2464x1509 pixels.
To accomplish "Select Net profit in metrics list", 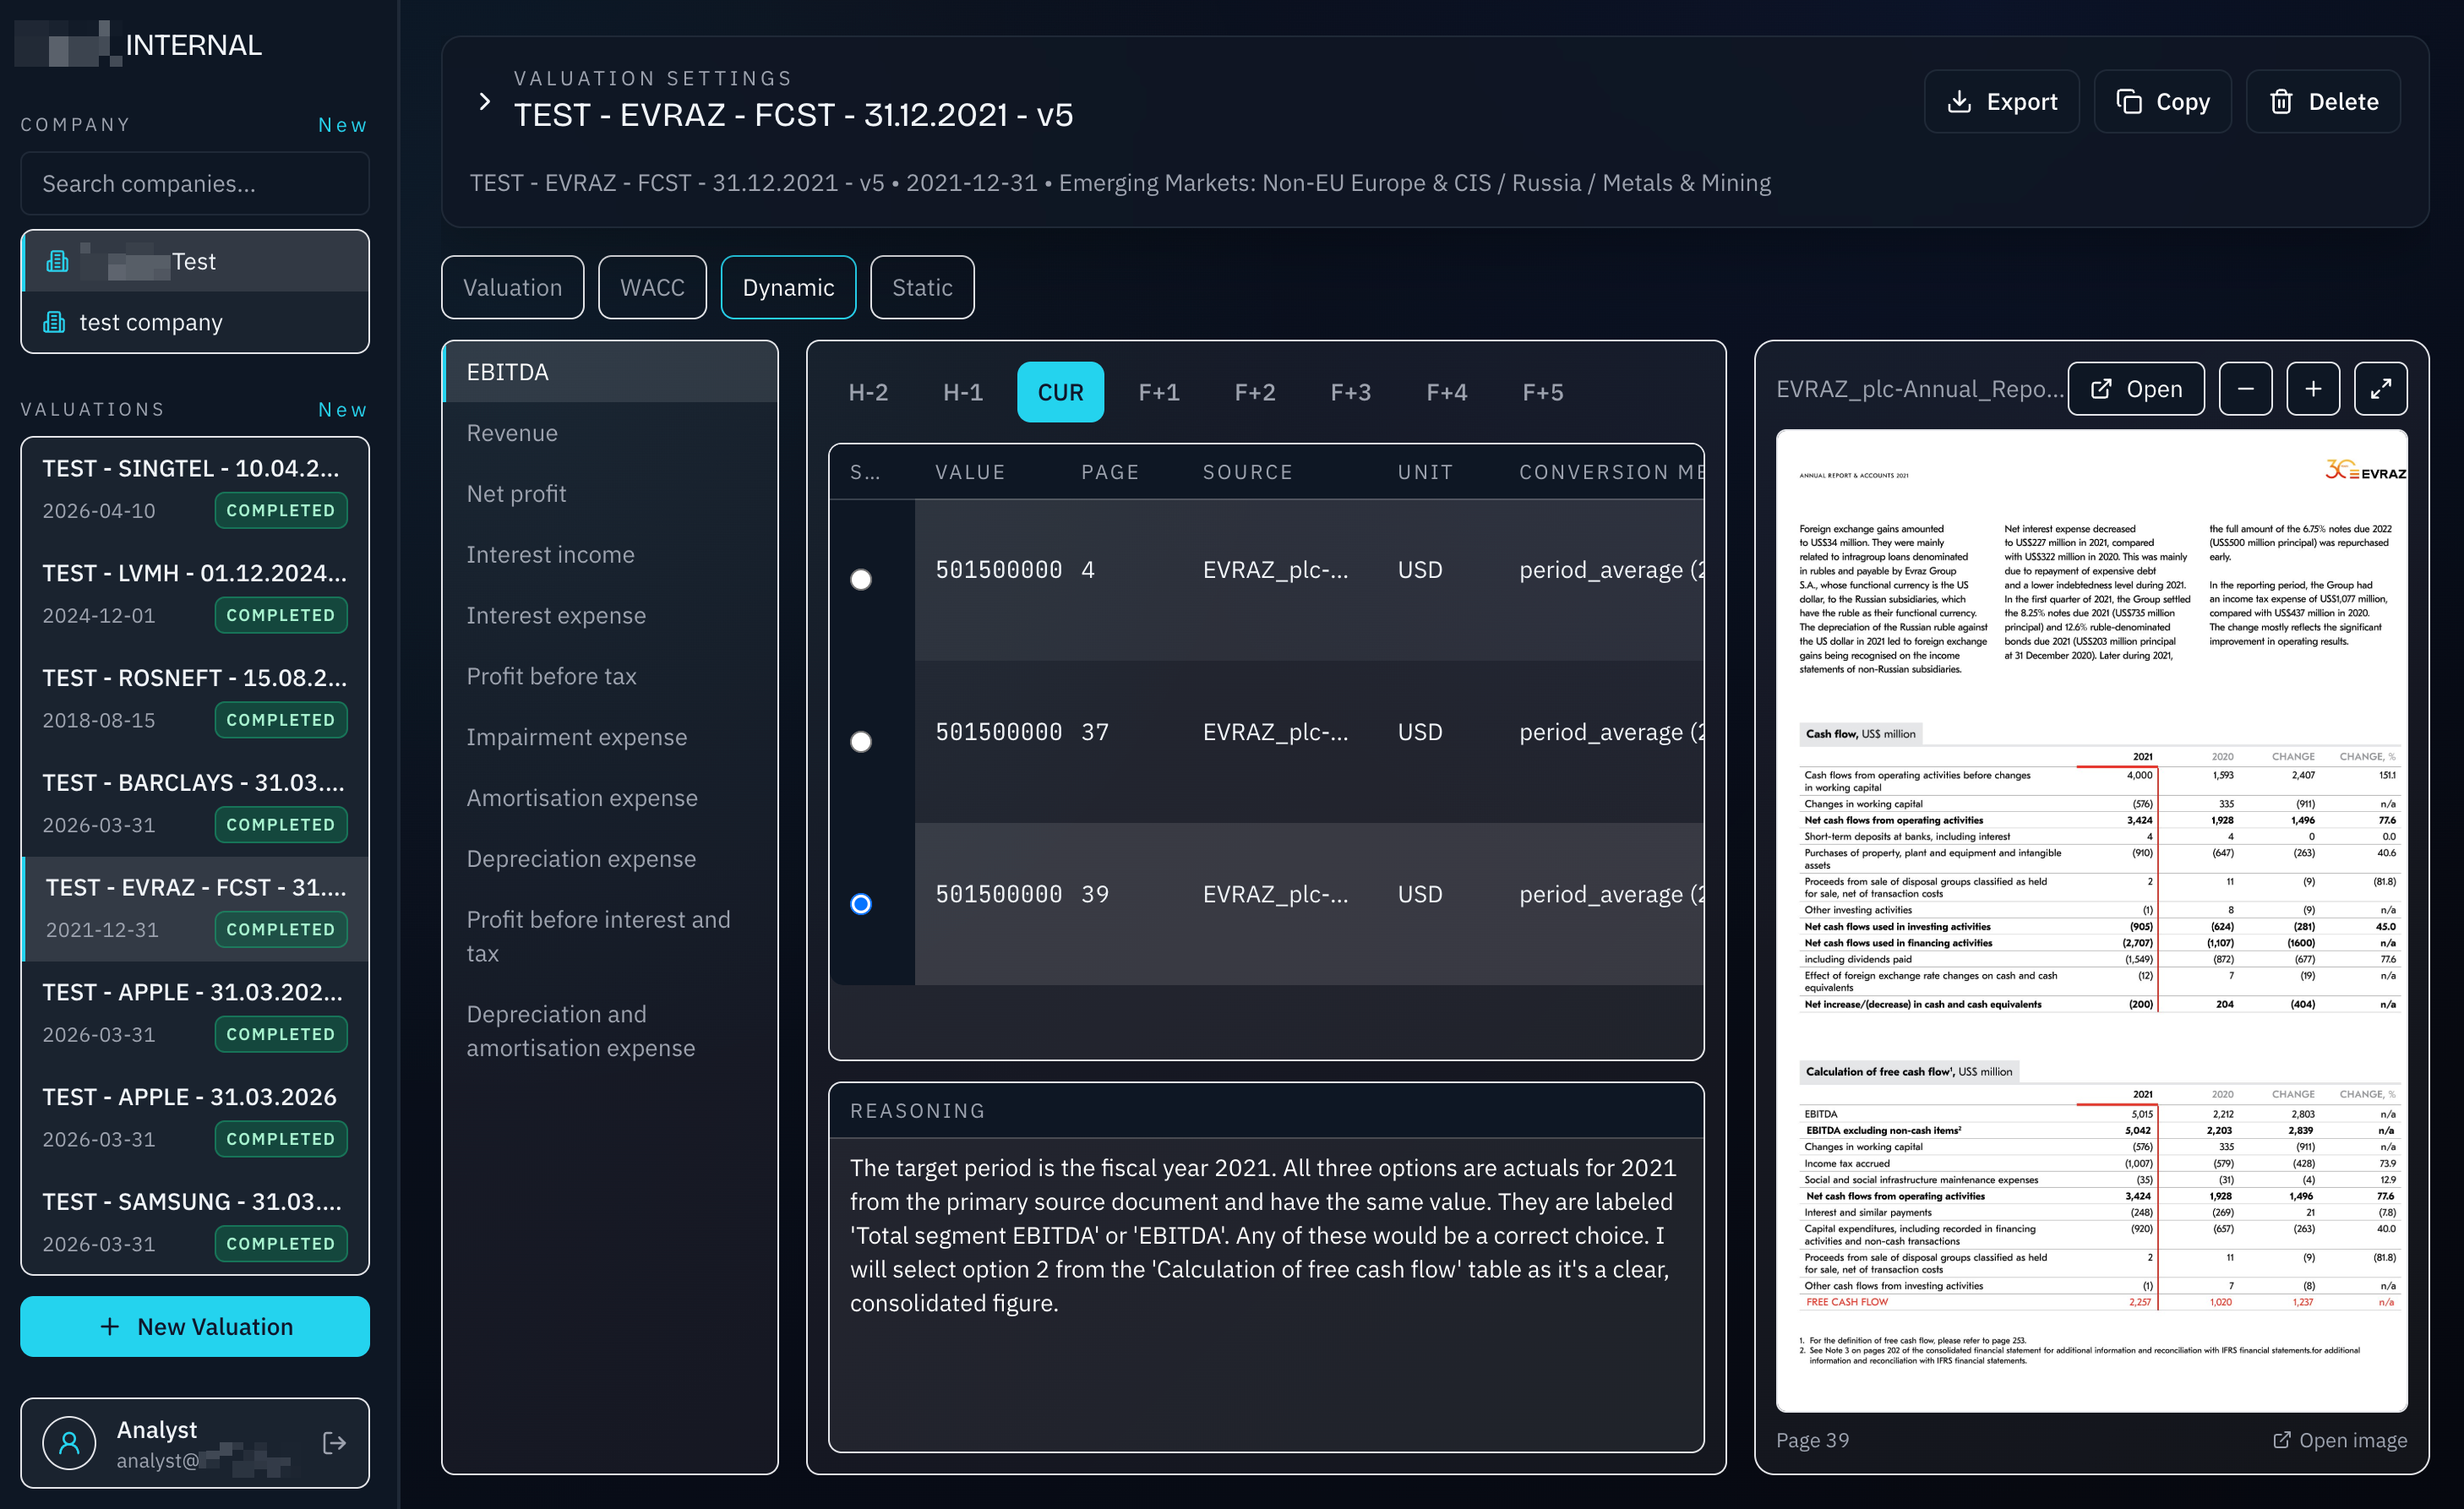I will coord(516,494).
